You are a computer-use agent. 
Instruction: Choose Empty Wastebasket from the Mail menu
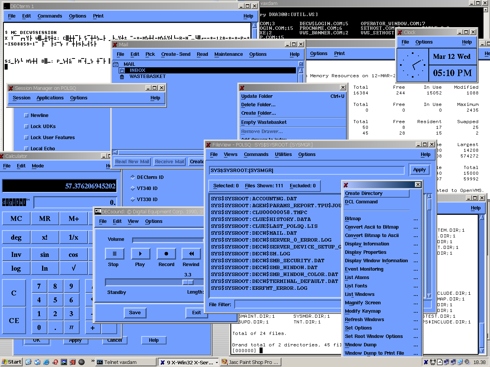[x=264, y=122]
